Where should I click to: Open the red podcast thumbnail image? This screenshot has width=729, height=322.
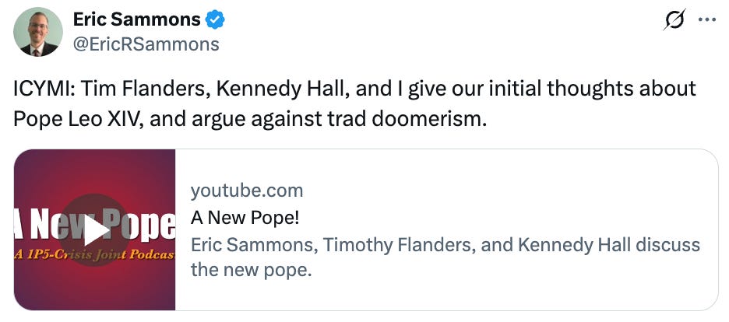pyautogui.click(x=94, y=229)
